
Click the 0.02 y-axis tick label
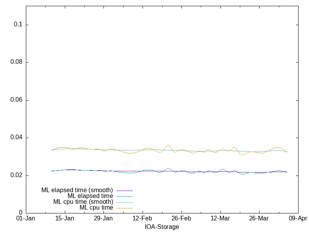(15, 176)
